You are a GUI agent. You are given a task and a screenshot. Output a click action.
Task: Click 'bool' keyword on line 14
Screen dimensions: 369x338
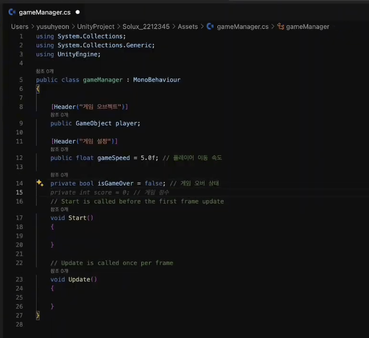pos(86,183)
